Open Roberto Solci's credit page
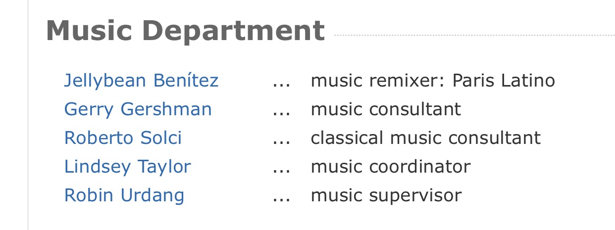This screenshot has width=615, height=230. point(123,138)
